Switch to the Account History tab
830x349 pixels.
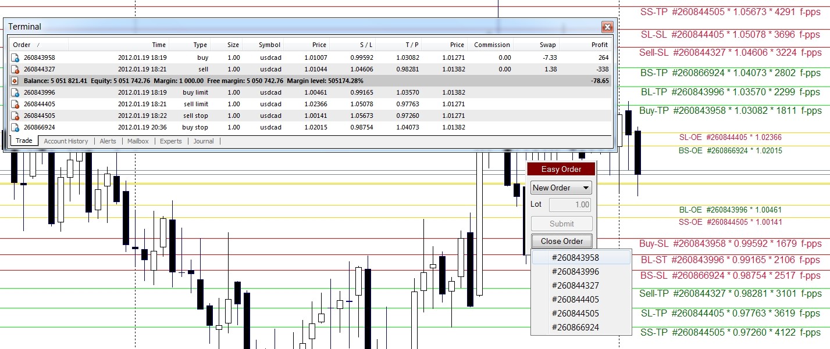[66, 141]
